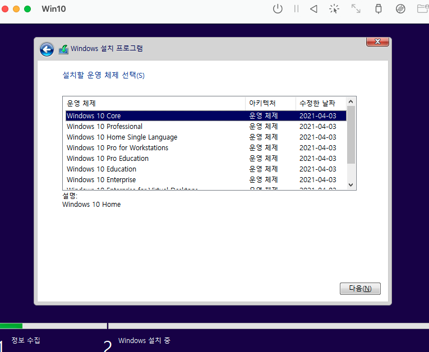Click the fullscreen arrows icon
429x352 pixels.
click(x=356, y=9)
